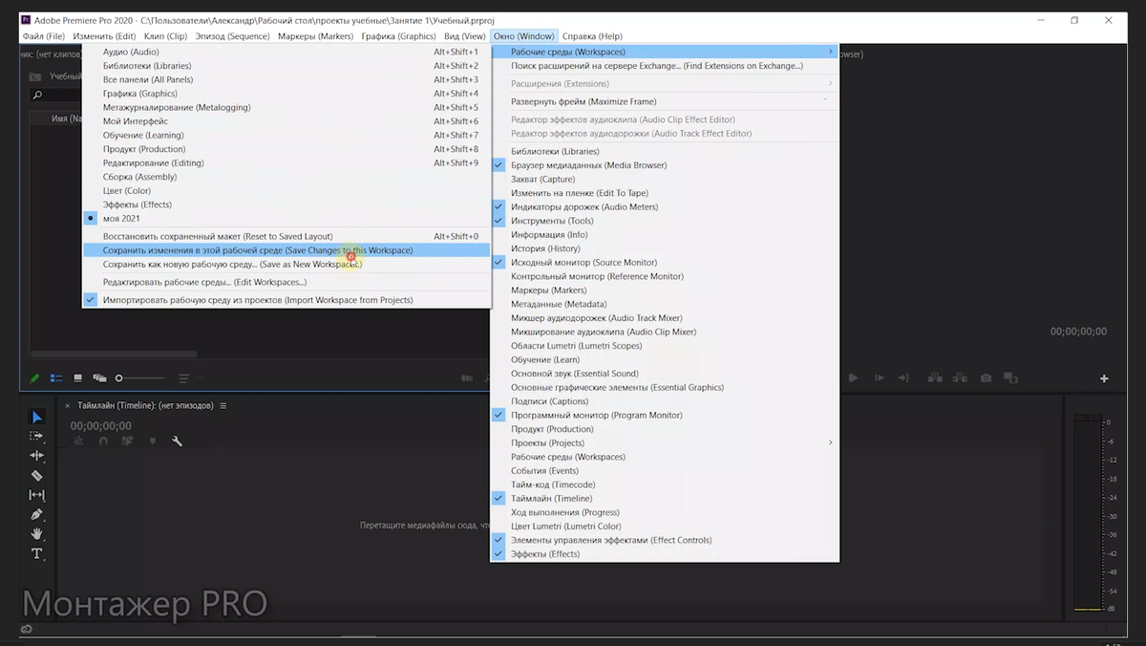Open the Timeline panel hamburger menu
Screen dimensions: 1146x646
[x=223, y=406]
